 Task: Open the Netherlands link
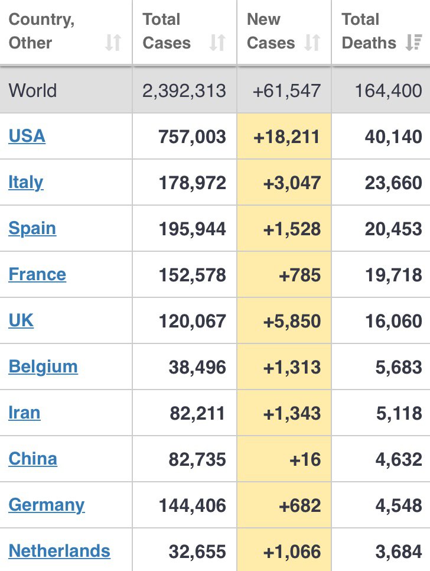[59, 551]
